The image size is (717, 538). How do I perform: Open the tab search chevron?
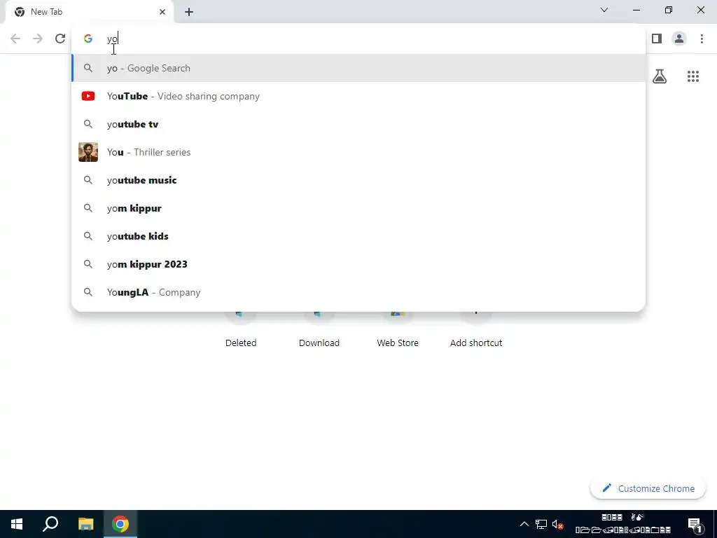(604, 10)
